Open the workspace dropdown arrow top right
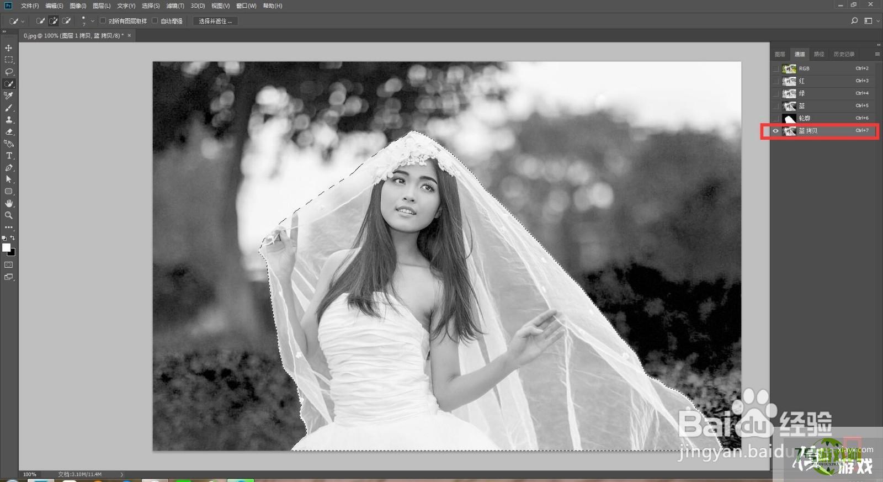This screenshot has height=482, width=883. click(x=878, y=21)
